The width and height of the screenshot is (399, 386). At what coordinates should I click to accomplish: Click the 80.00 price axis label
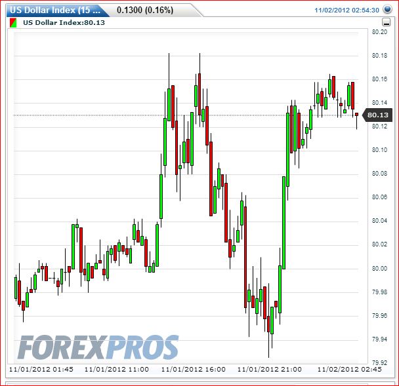tap(379, 268)
